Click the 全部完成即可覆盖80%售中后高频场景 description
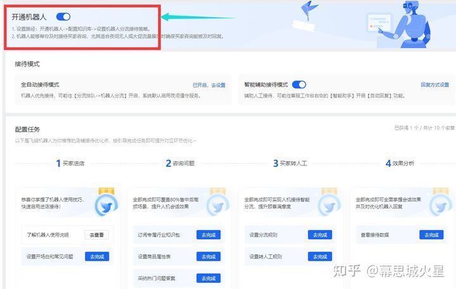The height and width of the screenshot is (289, 456). tap(165, 203)
